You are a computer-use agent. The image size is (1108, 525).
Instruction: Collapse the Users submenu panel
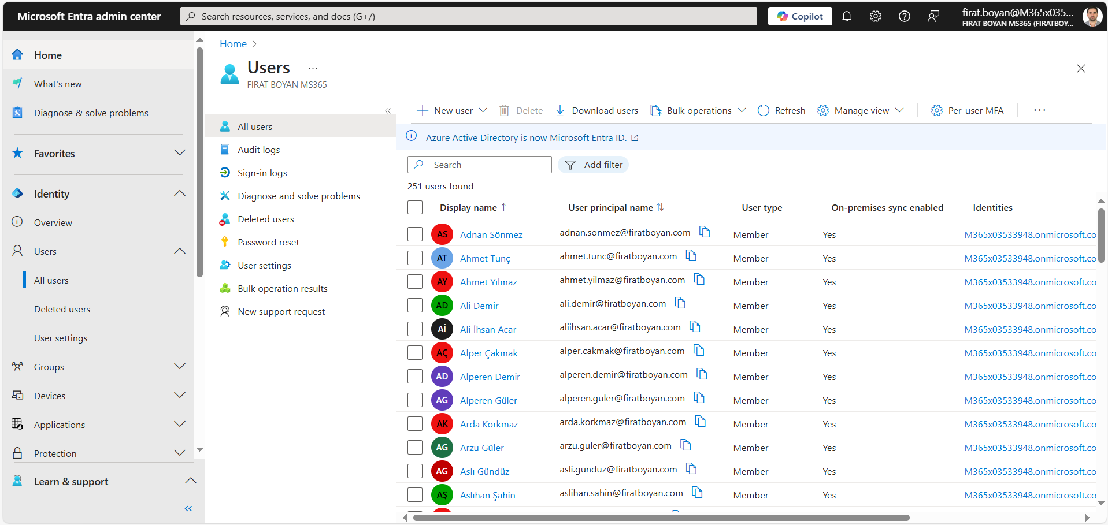tap(388, 111)
